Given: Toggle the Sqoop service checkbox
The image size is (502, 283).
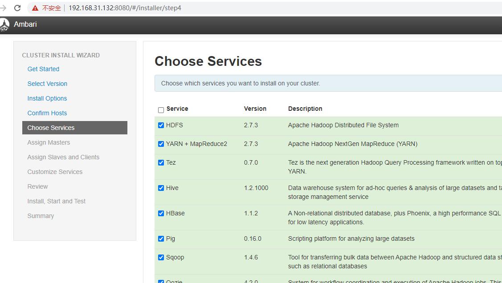Looking at the screenshot, I should (x=161, y=258).
